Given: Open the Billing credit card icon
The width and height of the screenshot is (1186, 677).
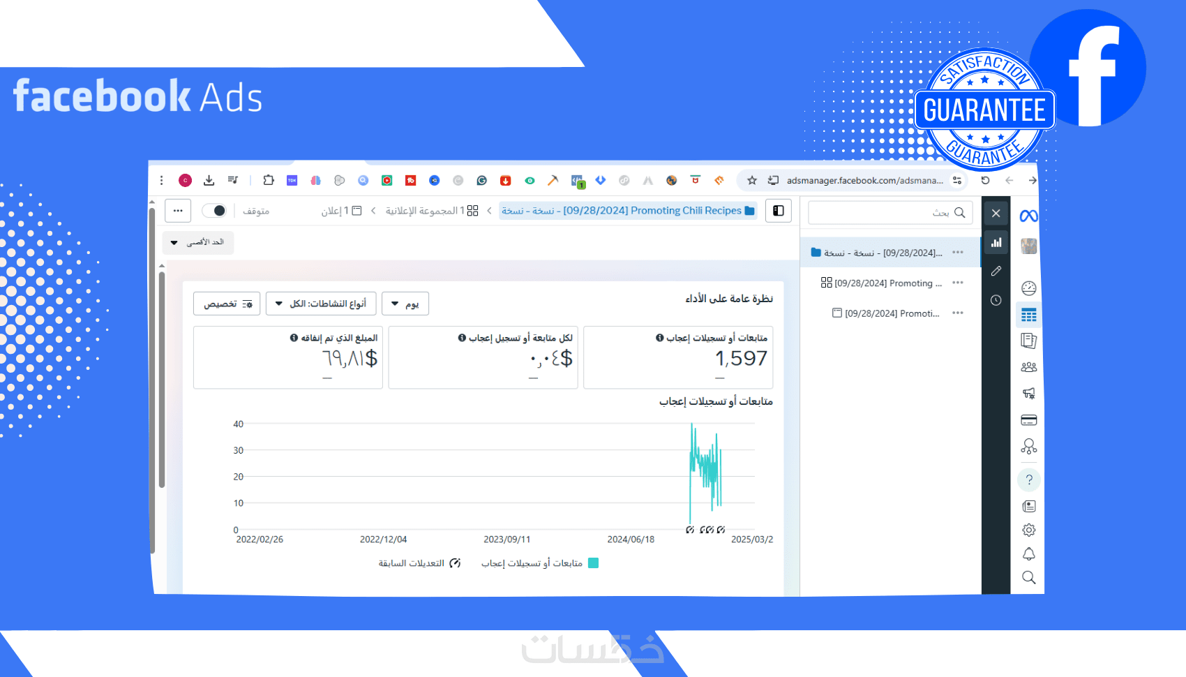Looking at the screenshot, I should 1028,420.
